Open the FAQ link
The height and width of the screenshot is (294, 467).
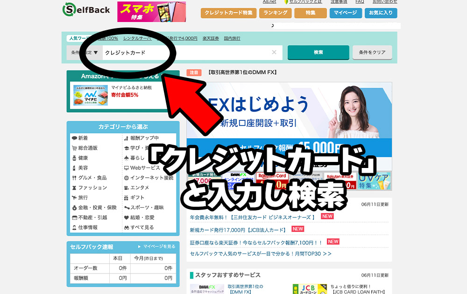[360, 2]
